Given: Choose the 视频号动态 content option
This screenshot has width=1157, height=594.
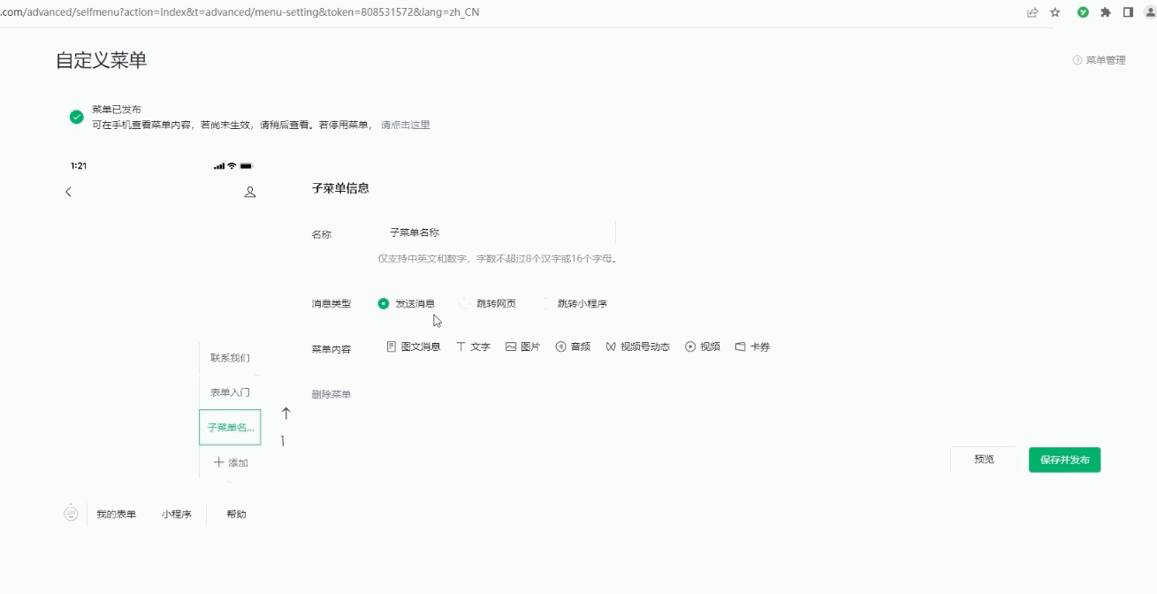Looking at the screenshot, I should pyautogui.click(x=637, y=347).
